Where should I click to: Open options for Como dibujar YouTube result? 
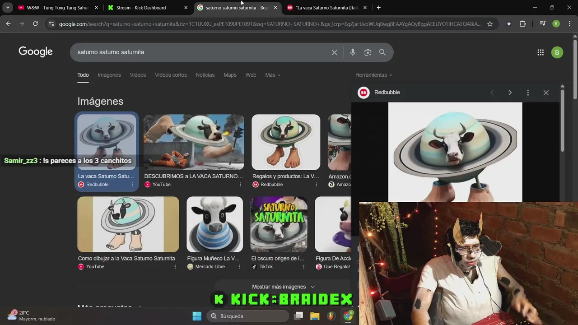click(175, 267)
